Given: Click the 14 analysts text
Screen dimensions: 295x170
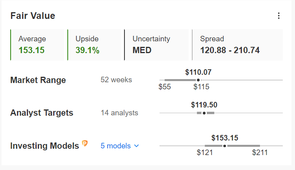Looking at the screenshot, I should point(119,113).
